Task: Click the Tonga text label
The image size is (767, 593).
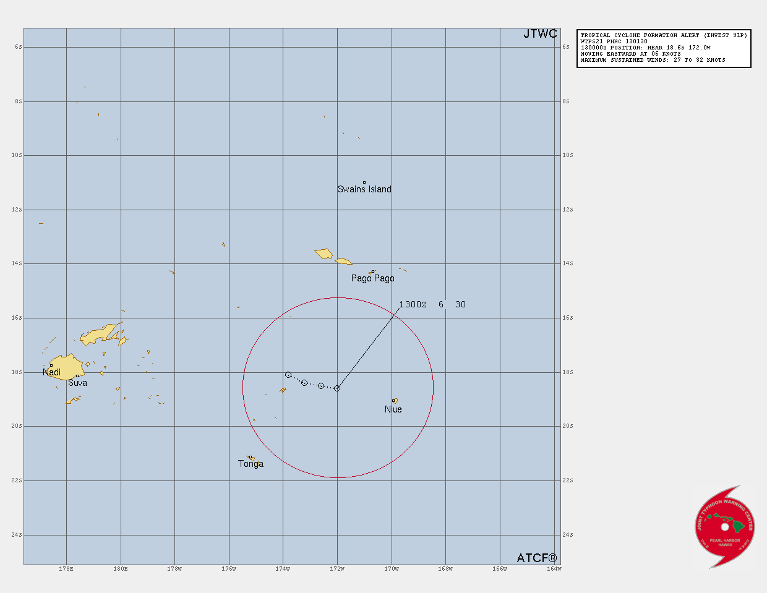Action: 251,464
